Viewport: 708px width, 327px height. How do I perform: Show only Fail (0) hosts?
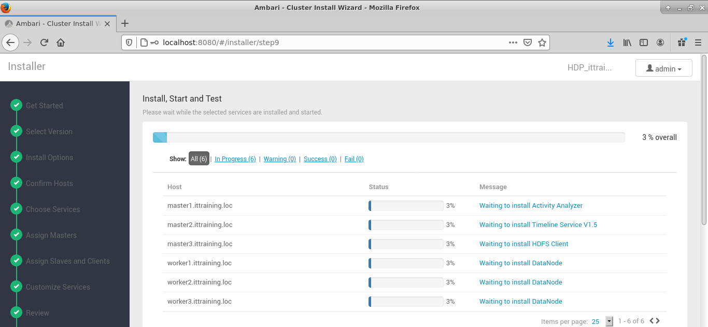[354, 159]
